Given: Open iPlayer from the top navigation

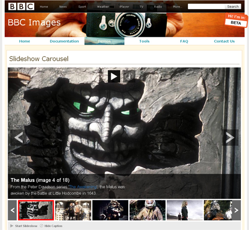Looking at the screenshot, I should pyautogui.click(x=124, y=7).
